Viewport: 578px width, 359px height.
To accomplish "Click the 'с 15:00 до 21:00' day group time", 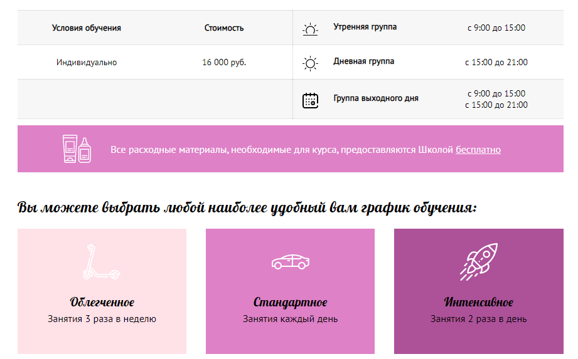I will coord(496,63).
